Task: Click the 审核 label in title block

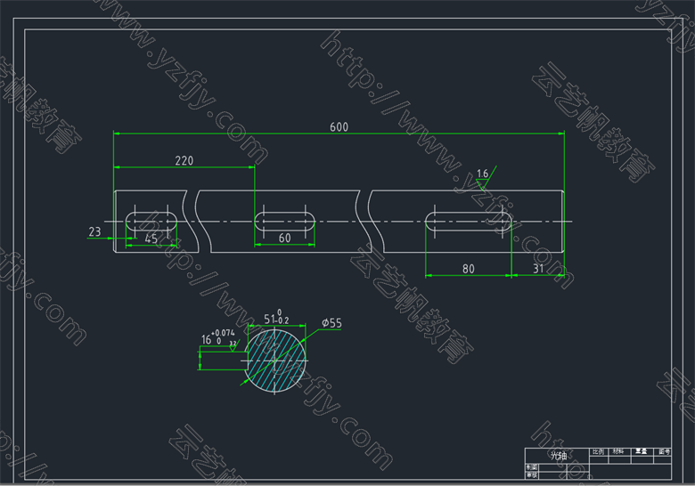Action: (532, 475)
